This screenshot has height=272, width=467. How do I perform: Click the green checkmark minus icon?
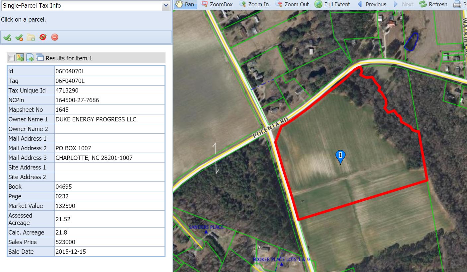(x=19, y=37)
